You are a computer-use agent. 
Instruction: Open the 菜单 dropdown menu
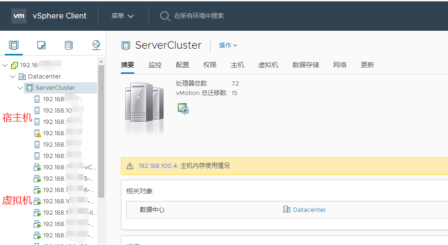(x=122, y=16)
